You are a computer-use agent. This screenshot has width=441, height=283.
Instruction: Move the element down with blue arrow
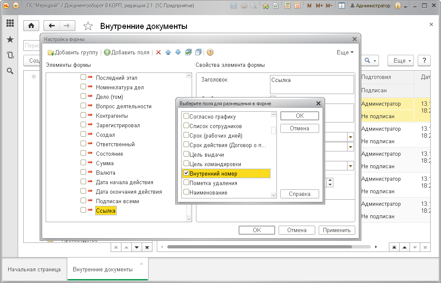[x=178, y=53]
